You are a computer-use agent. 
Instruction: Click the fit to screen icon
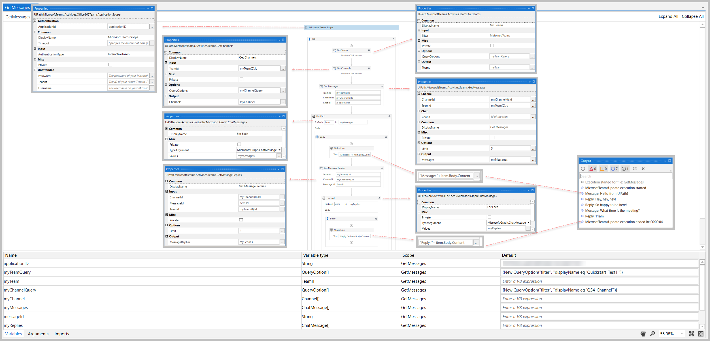point(692,334)
